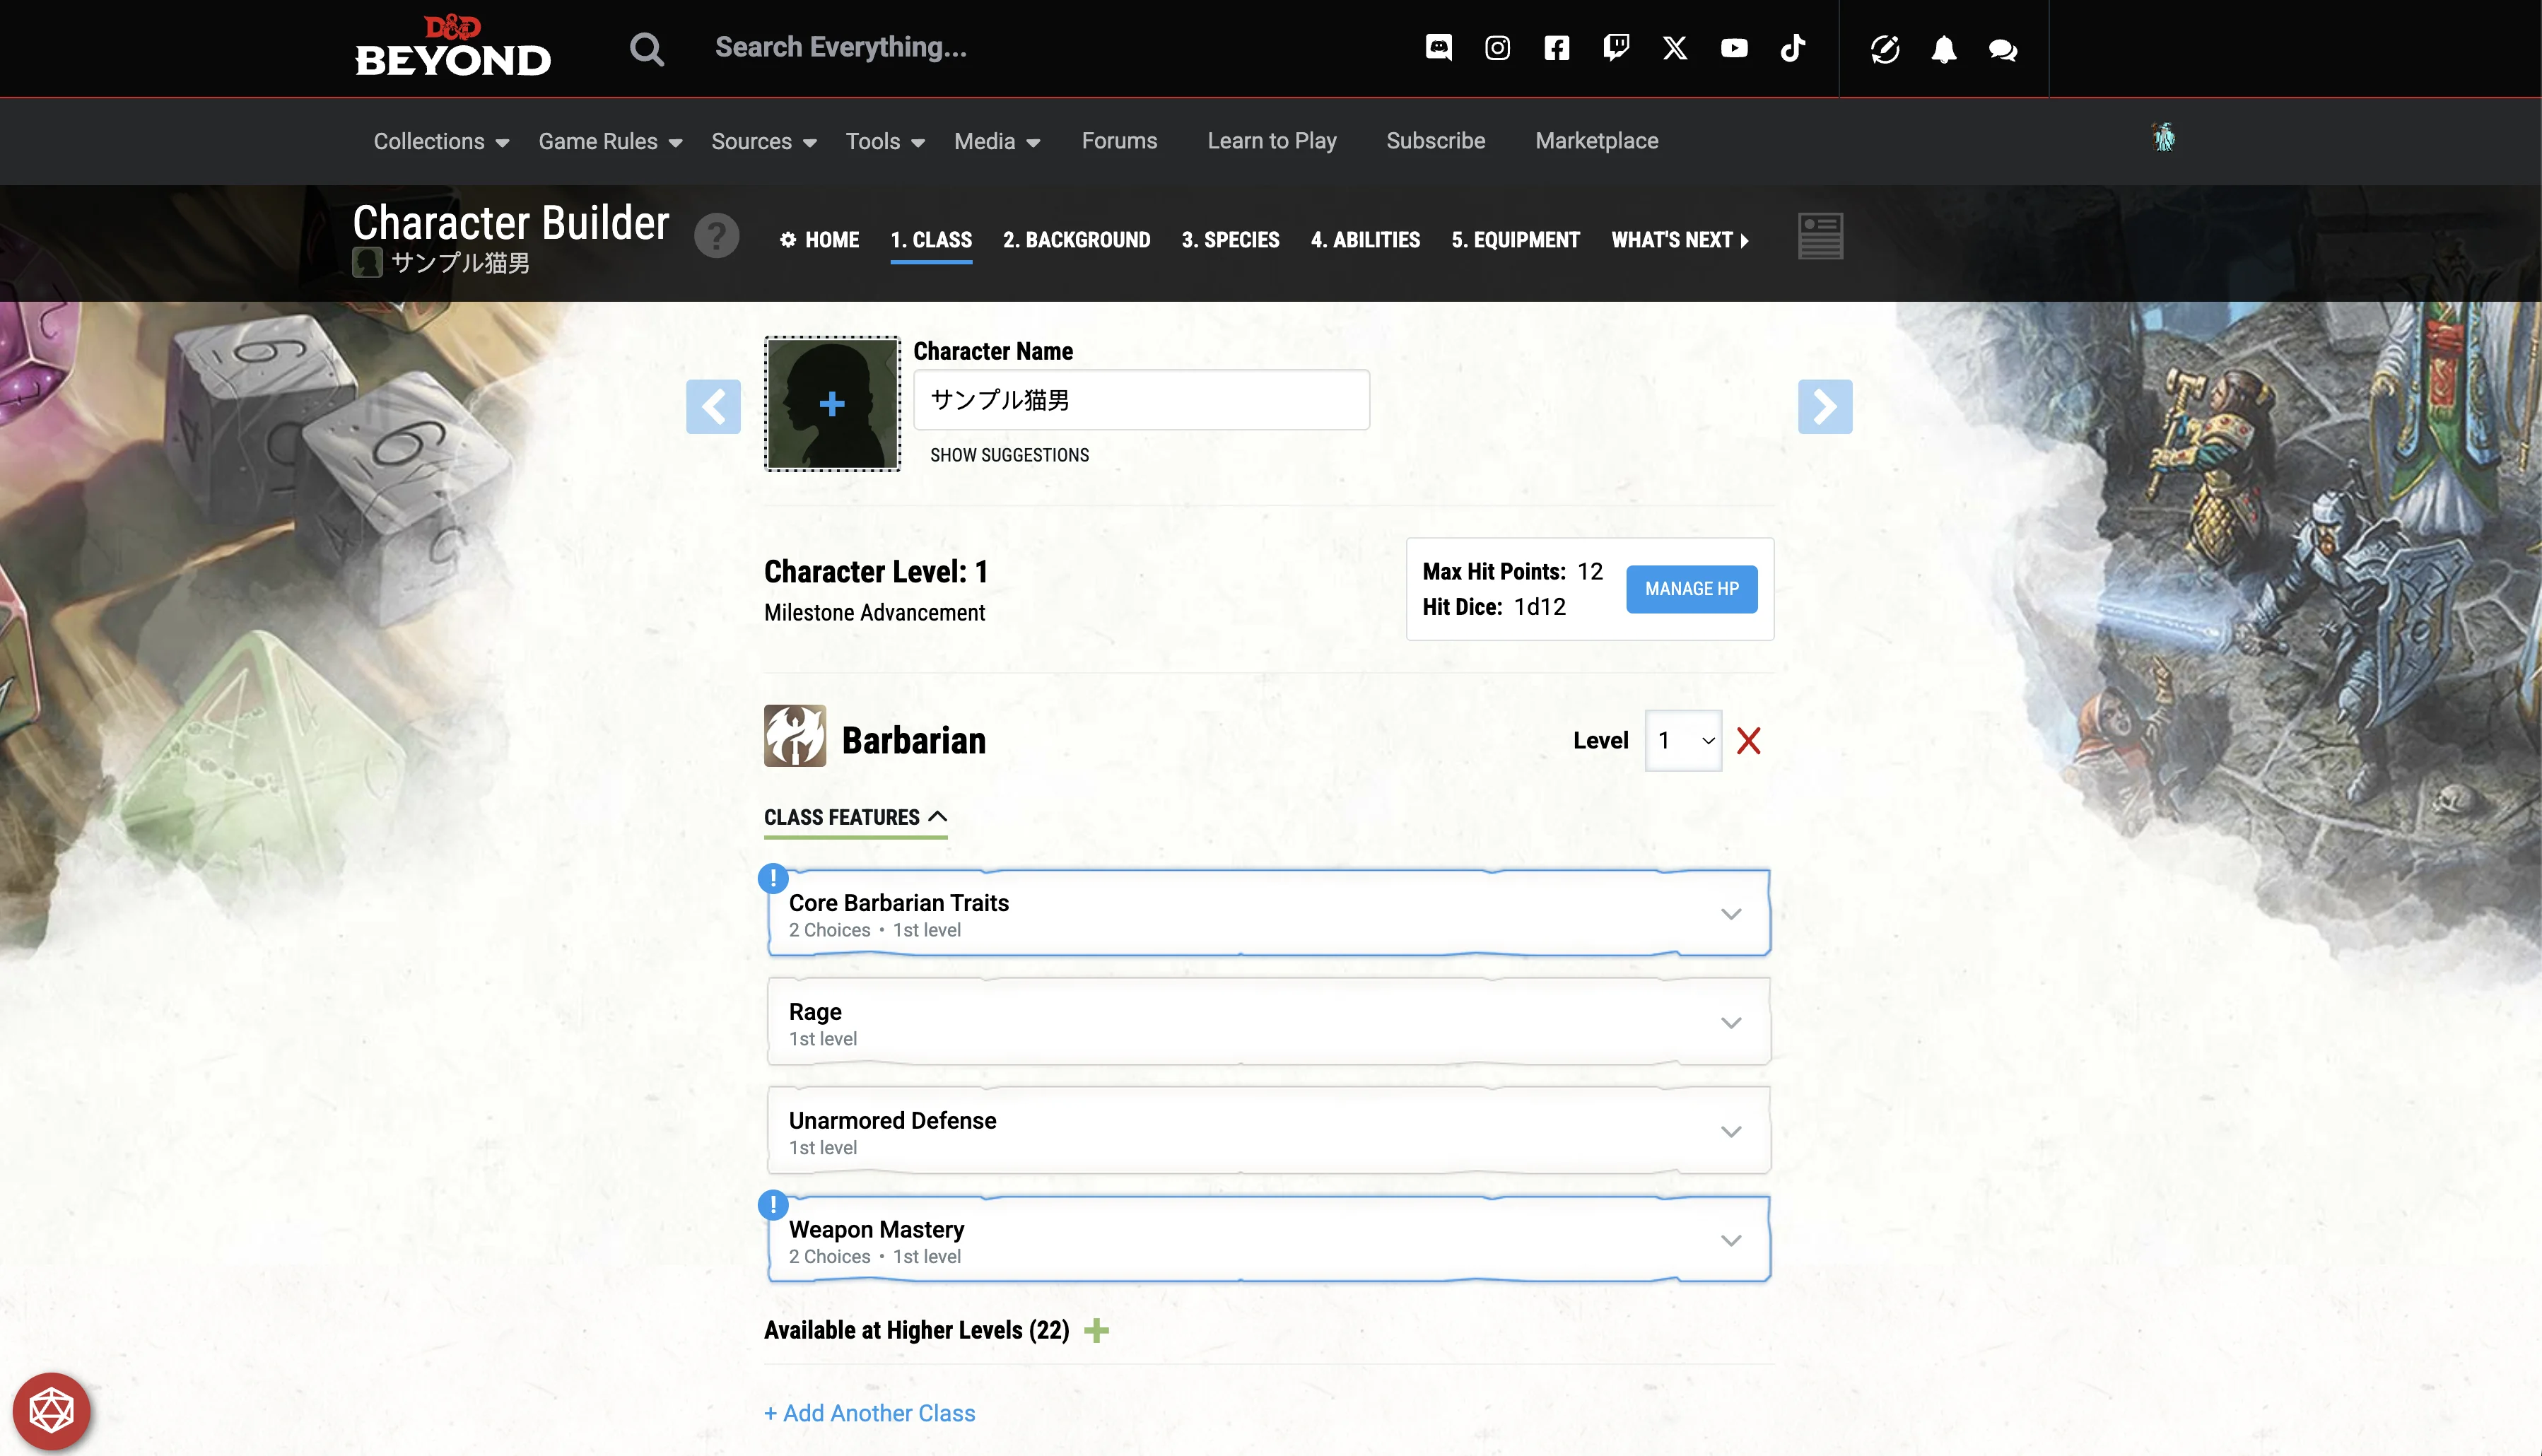Screen dimensions: 2542x1456
Task: Expand the Unarmored Defense feature
Action: 1268,1131
